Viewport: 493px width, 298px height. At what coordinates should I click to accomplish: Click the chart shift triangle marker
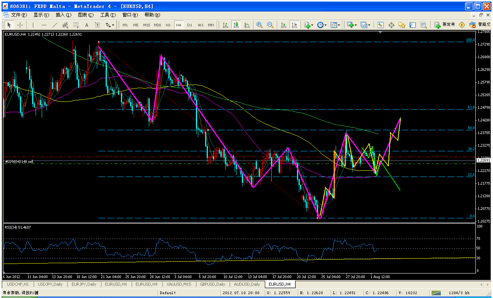(x=380, y=33)
